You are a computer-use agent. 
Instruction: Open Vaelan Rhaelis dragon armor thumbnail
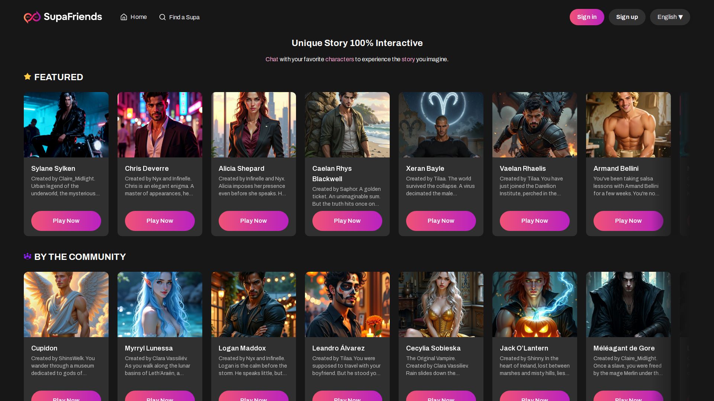tap(535, 125)
